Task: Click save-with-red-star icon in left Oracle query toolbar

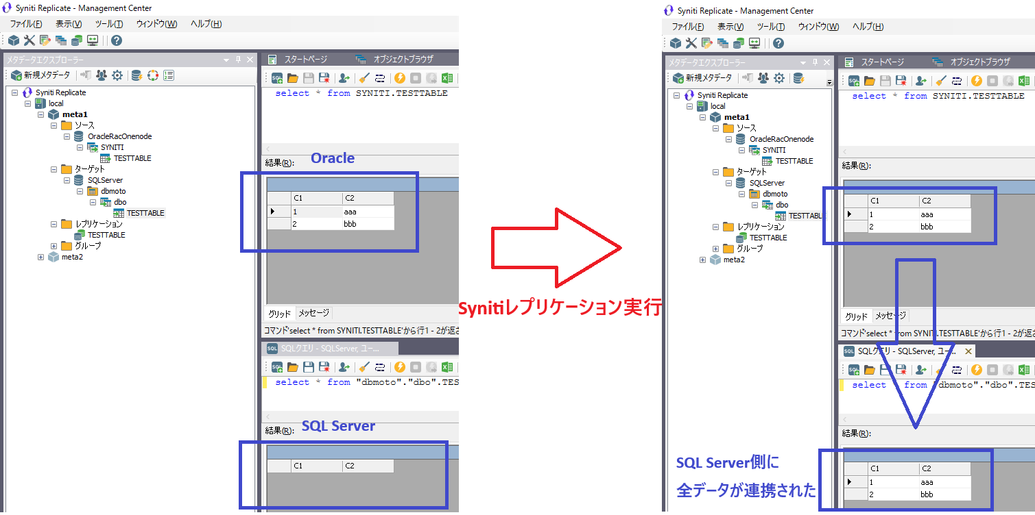Action: click(324, 79)
